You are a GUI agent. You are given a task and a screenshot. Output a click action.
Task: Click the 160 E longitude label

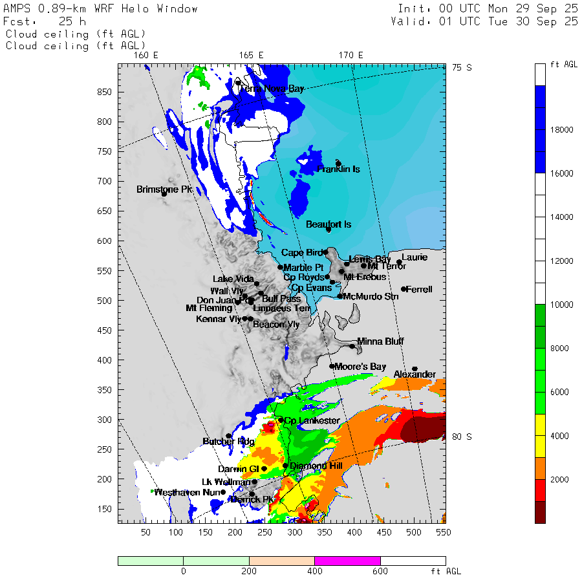(x=146, y=56)
